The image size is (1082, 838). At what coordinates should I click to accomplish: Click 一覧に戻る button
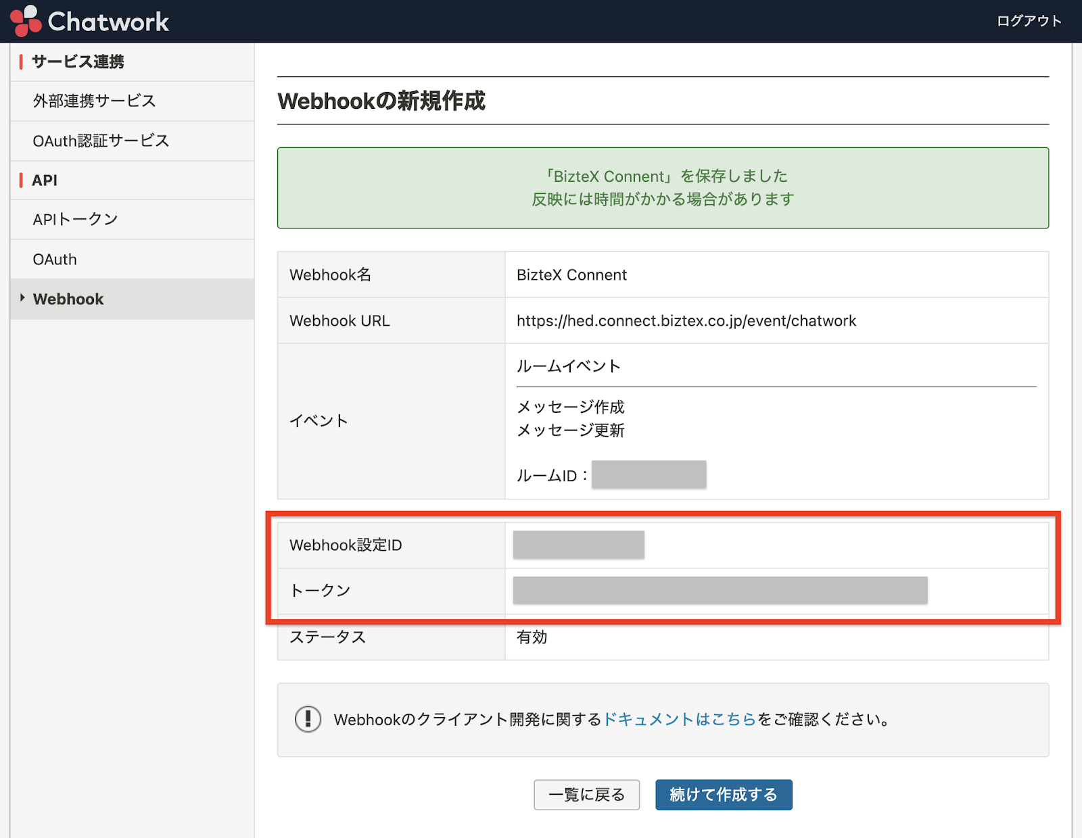pos(586,795)
